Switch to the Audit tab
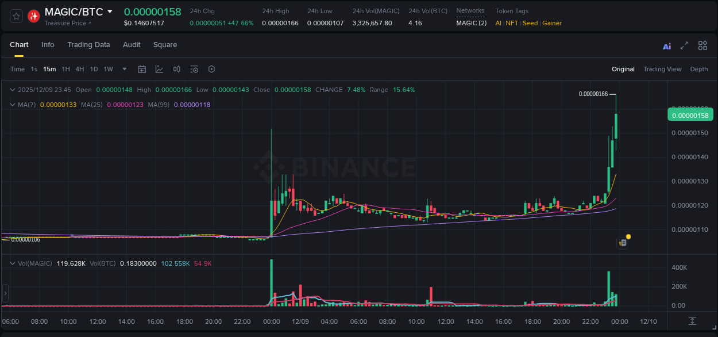This screenshot has height=337, width=718. (132, 45)
